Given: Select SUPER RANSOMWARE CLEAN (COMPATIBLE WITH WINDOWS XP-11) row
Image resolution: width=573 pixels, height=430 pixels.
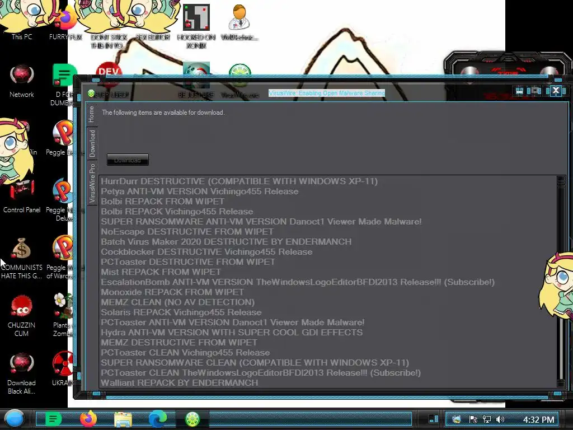Looking at the screenshot, I should click(328, 363).
